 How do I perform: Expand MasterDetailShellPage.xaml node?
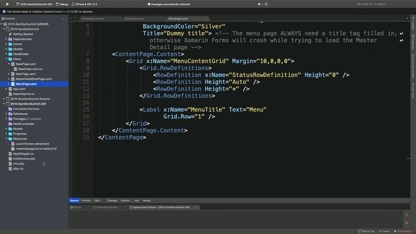pos(9,79)
